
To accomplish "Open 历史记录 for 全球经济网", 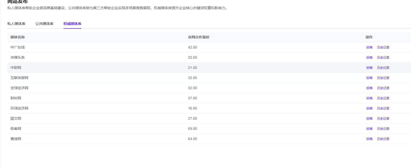I will 383,88.
